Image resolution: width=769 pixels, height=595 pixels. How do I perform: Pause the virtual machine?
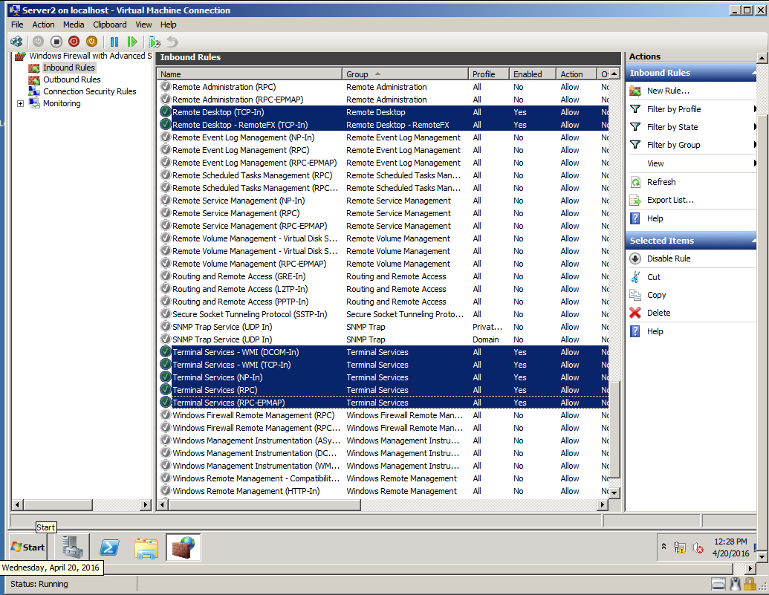tap(114, 42)
